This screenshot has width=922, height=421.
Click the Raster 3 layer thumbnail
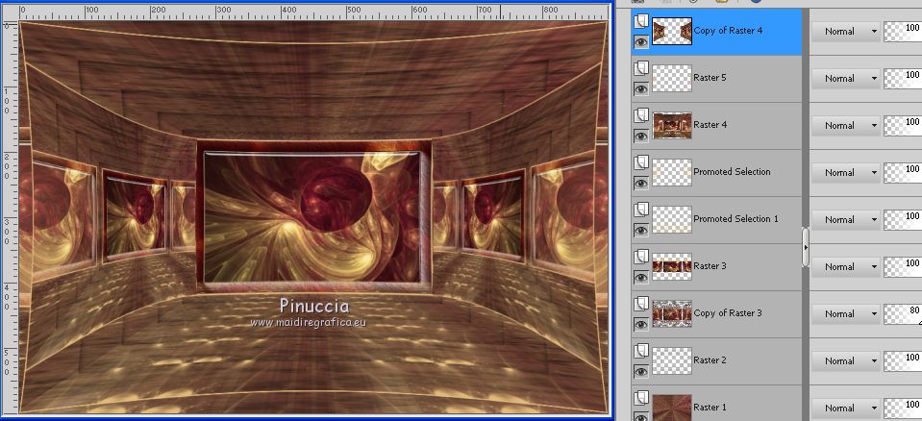pos(672,266)
